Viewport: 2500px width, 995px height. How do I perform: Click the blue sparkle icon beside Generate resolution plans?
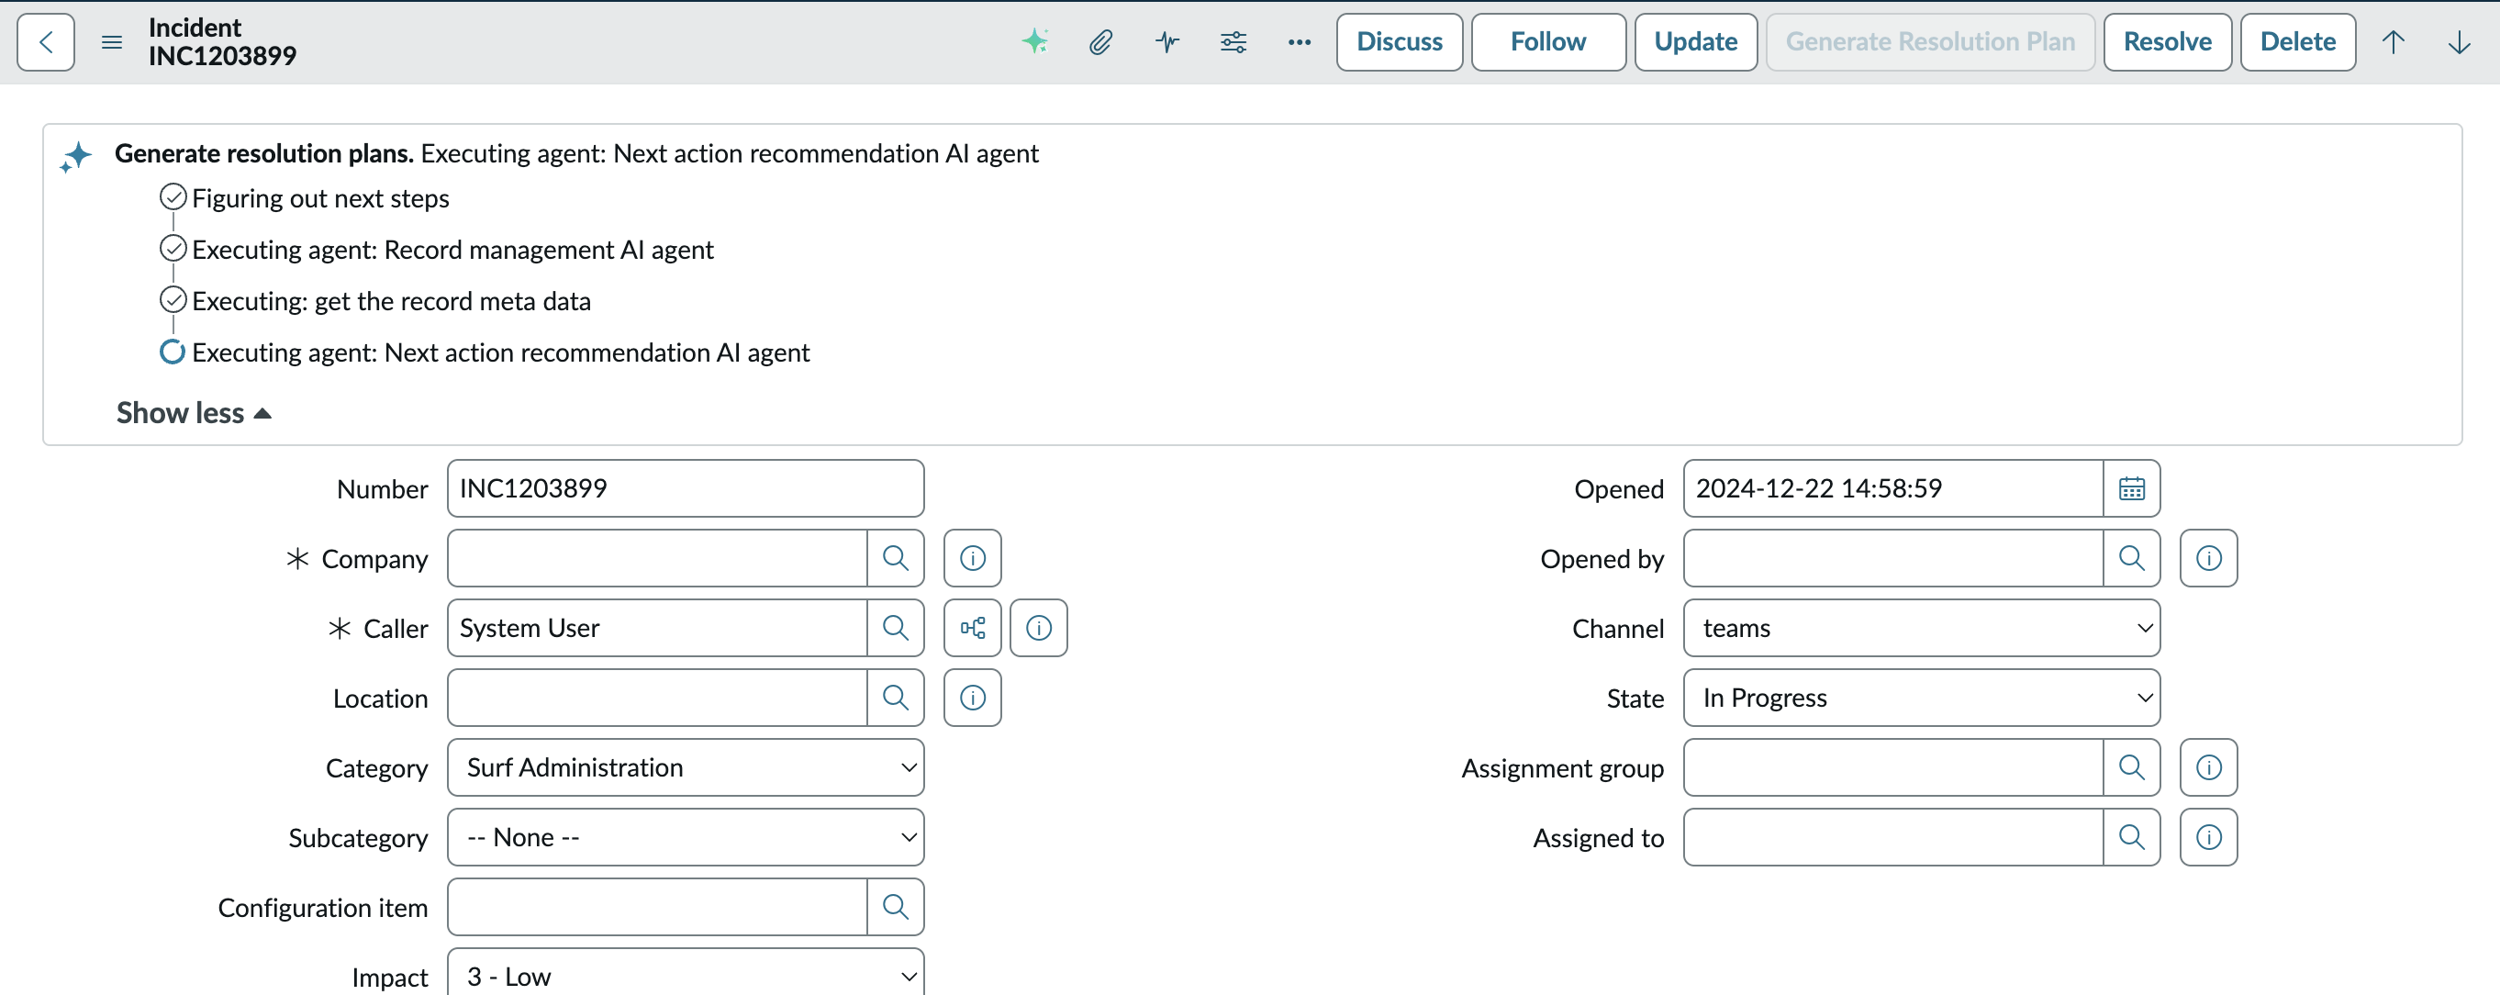point(75,156)
